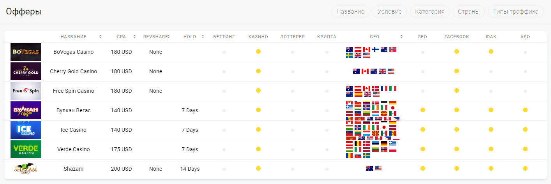Screen dimensions: 551x184
Task: Select the Shazam casino logo
Action: (26, 169)
